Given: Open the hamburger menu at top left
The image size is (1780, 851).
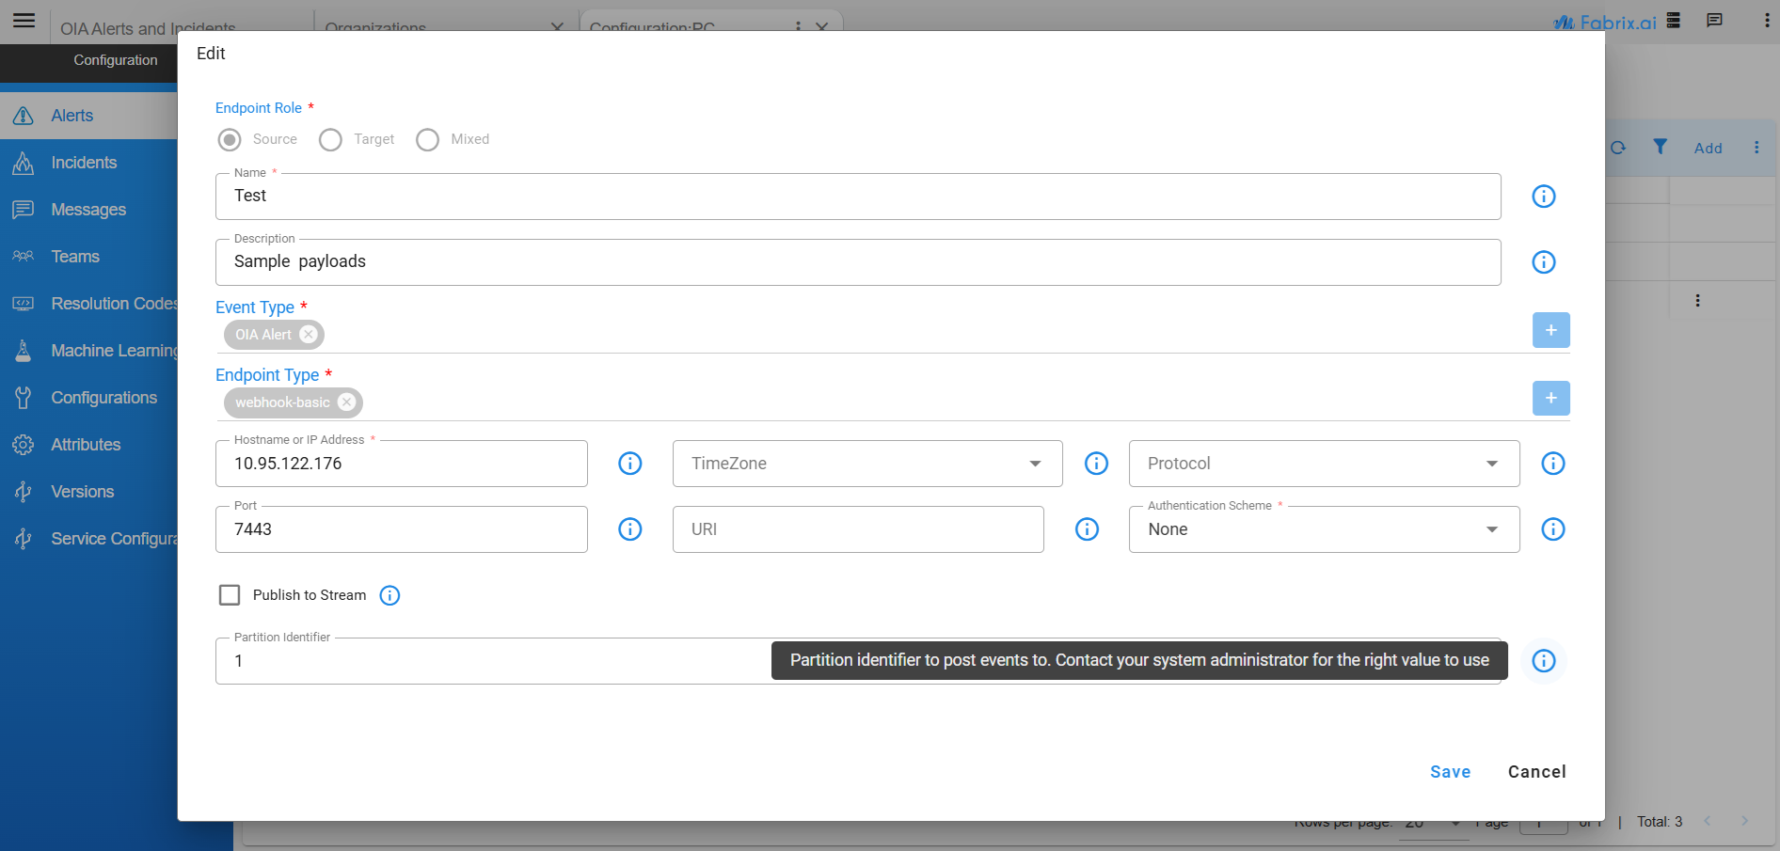Looking at the screenshot, I should click(x=24, y=21).
